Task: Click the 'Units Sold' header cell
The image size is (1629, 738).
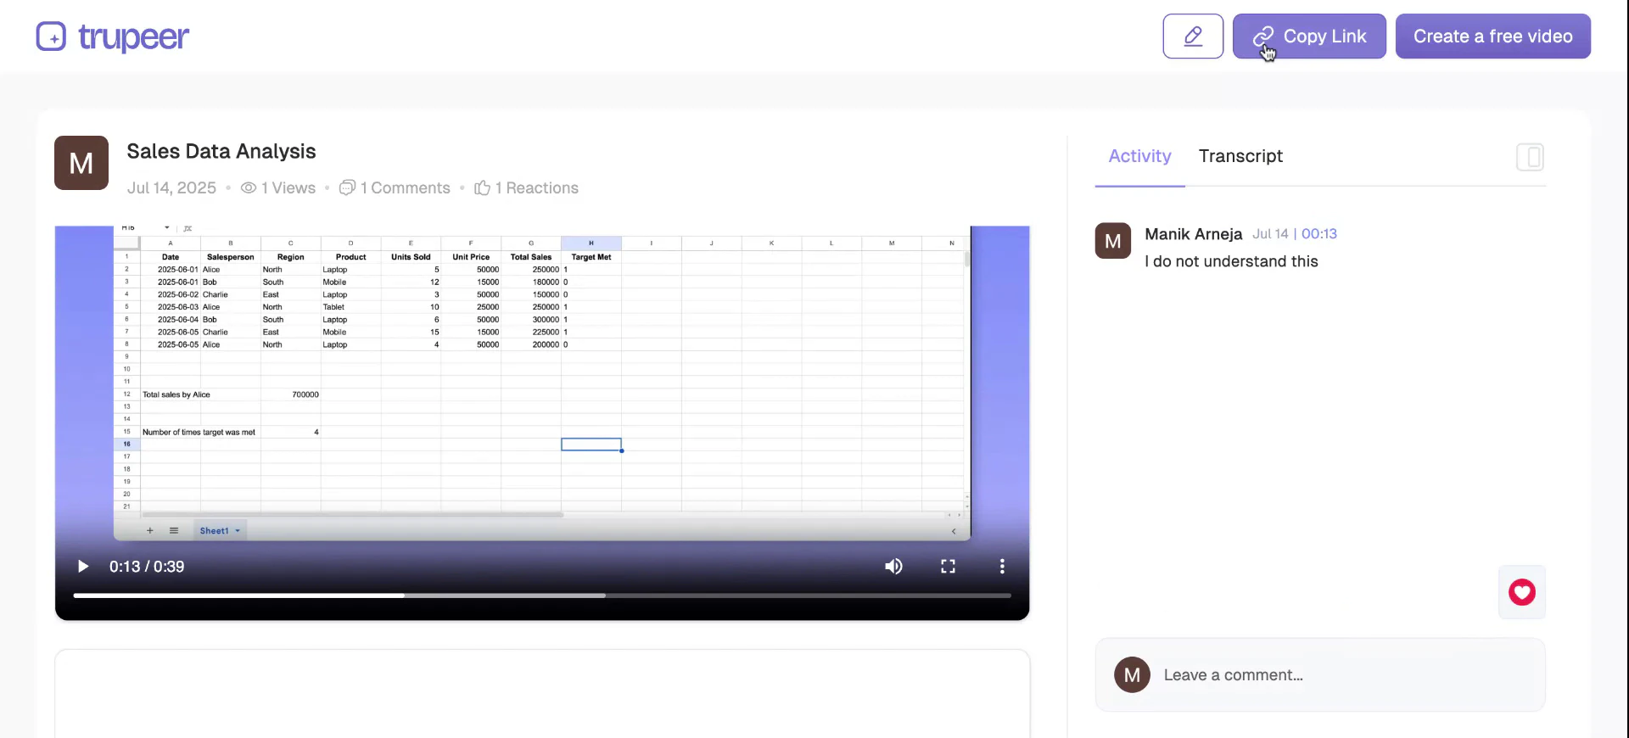Action: 411,257
